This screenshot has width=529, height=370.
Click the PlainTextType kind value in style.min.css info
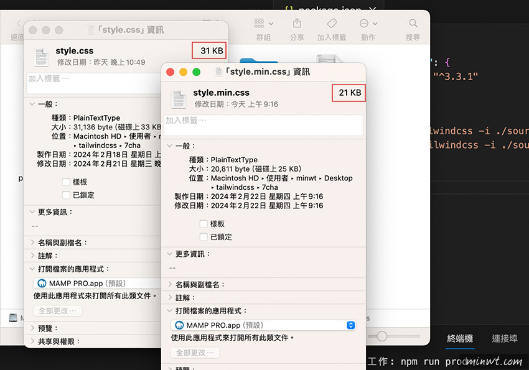(234, 160)
